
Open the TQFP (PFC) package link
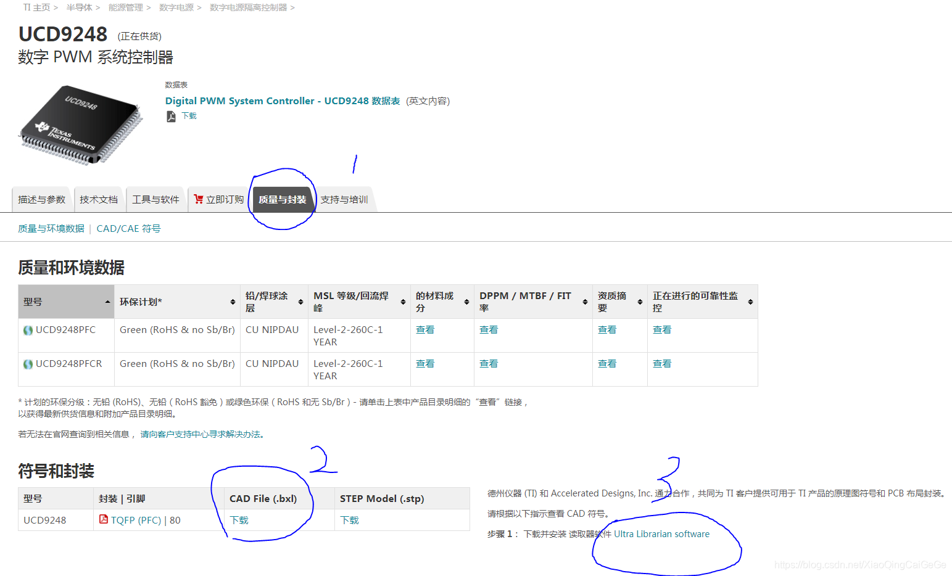136,520
